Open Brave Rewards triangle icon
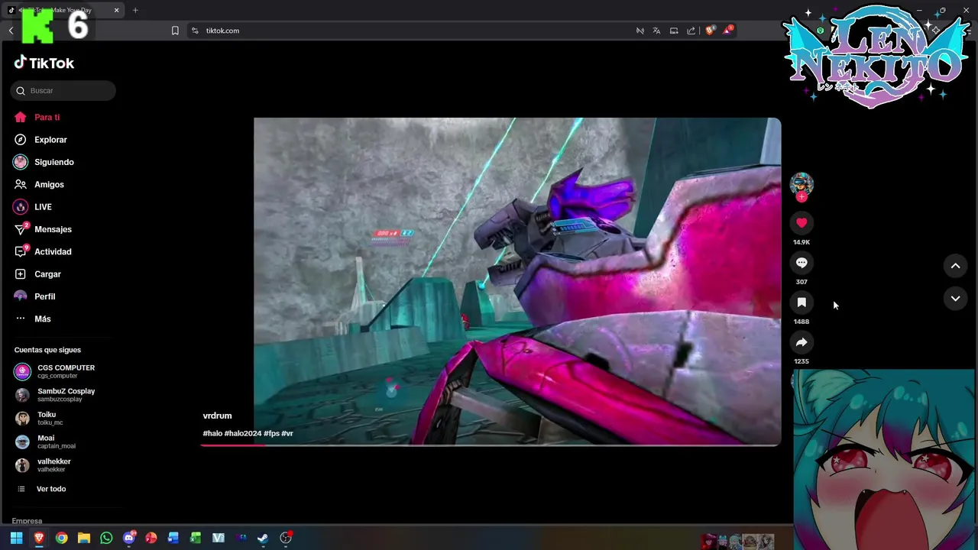The width and height of the screenshot is (978, 550). pyautogui.click(x=728, y=31)
